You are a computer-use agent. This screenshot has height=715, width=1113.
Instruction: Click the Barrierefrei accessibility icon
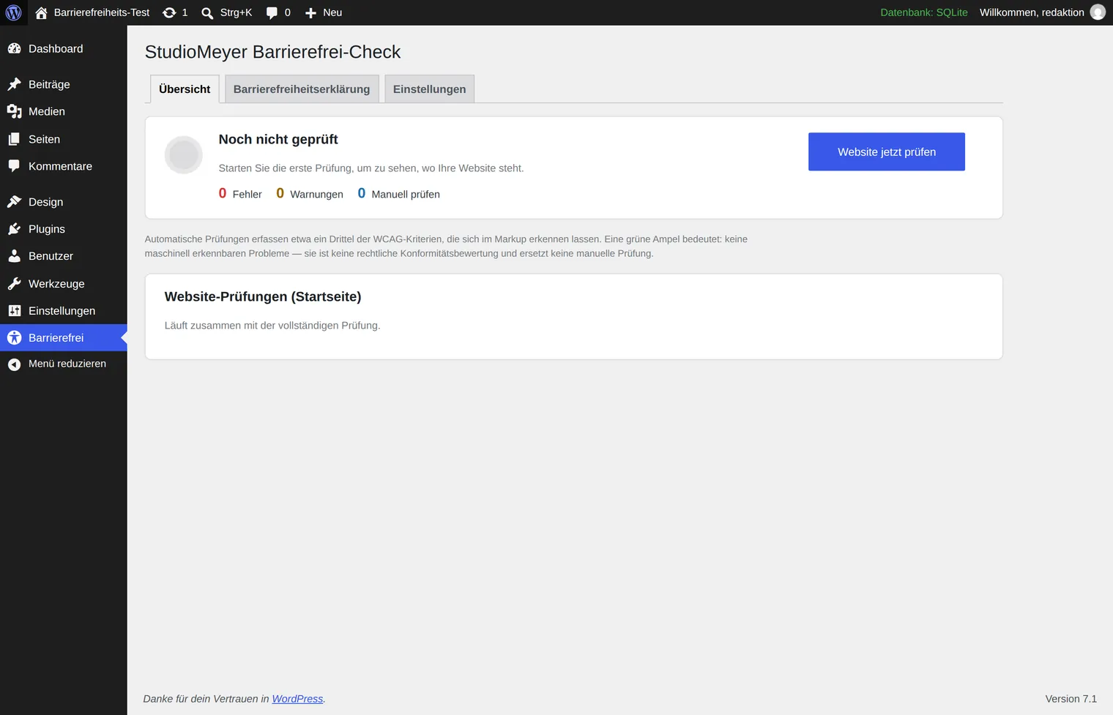coord(14,337)
